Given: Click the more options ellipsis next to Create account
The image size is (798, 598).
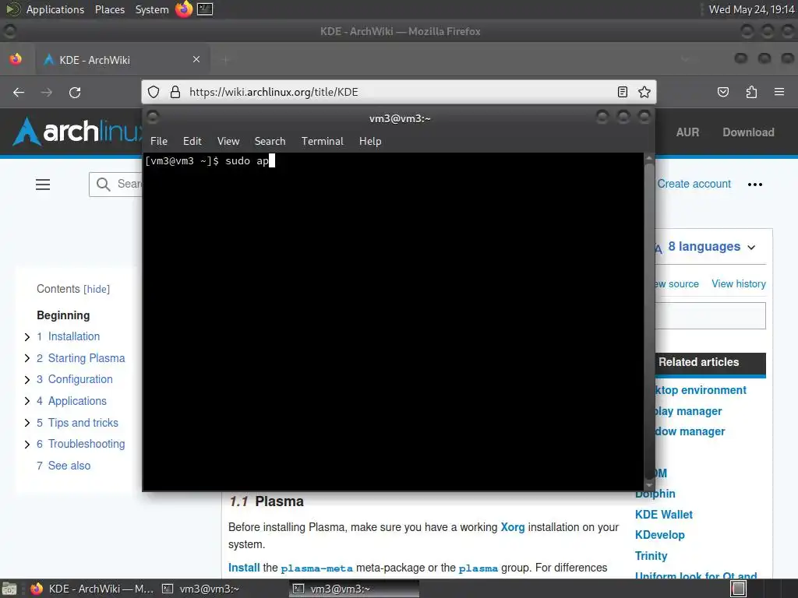Looking at the screenshot, I should click(x=754, y=184).
